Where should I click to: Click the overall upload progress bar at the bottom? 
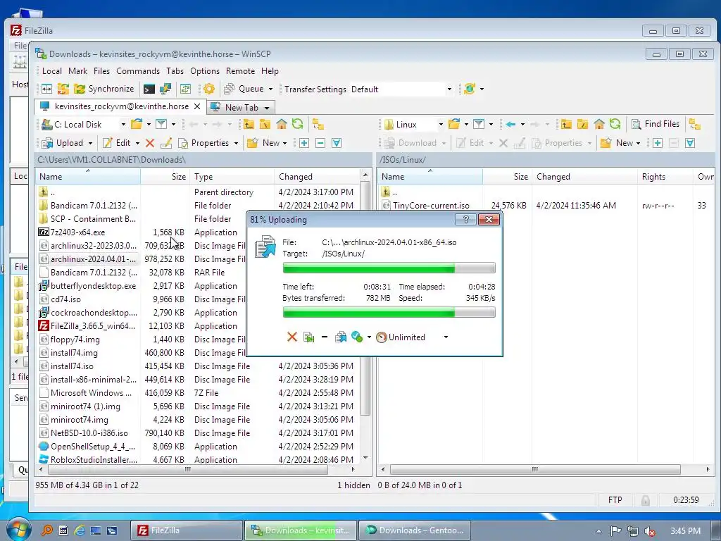pyautogui.click(x=389, y=313)
